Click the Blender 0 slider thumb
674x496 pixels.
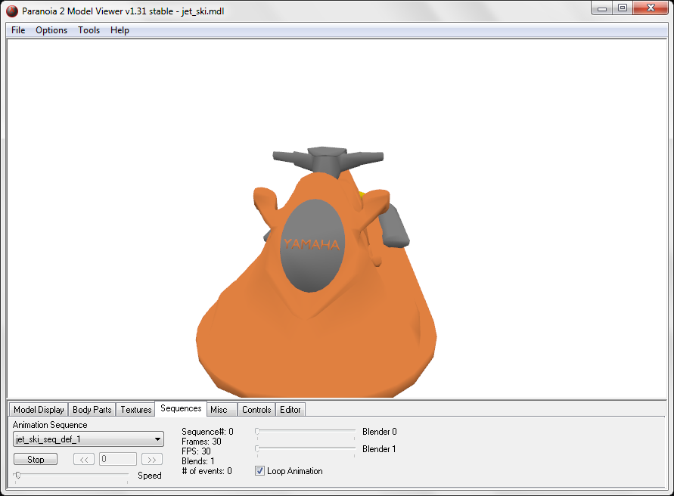tap(257, 431)
